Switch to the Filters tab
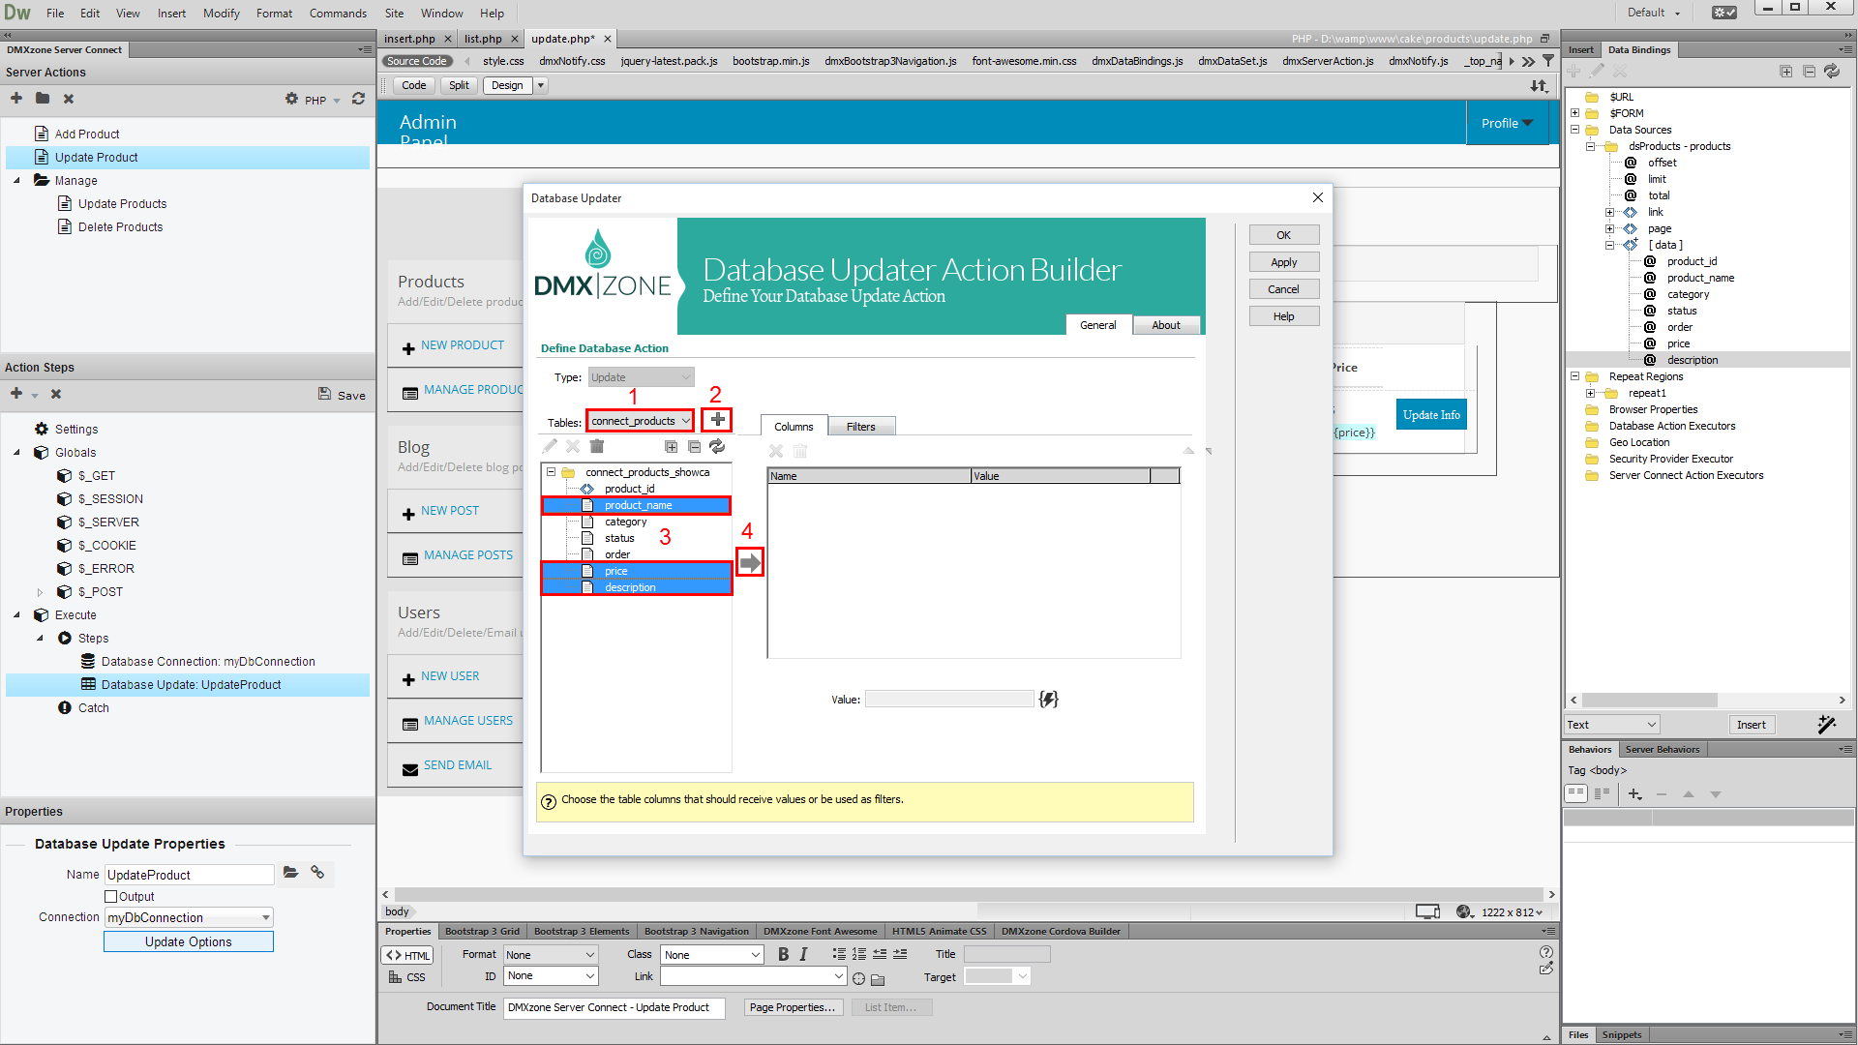The height and width of the screenshot is (1045, 1858). pyautogui.click(x=860, y=427)
